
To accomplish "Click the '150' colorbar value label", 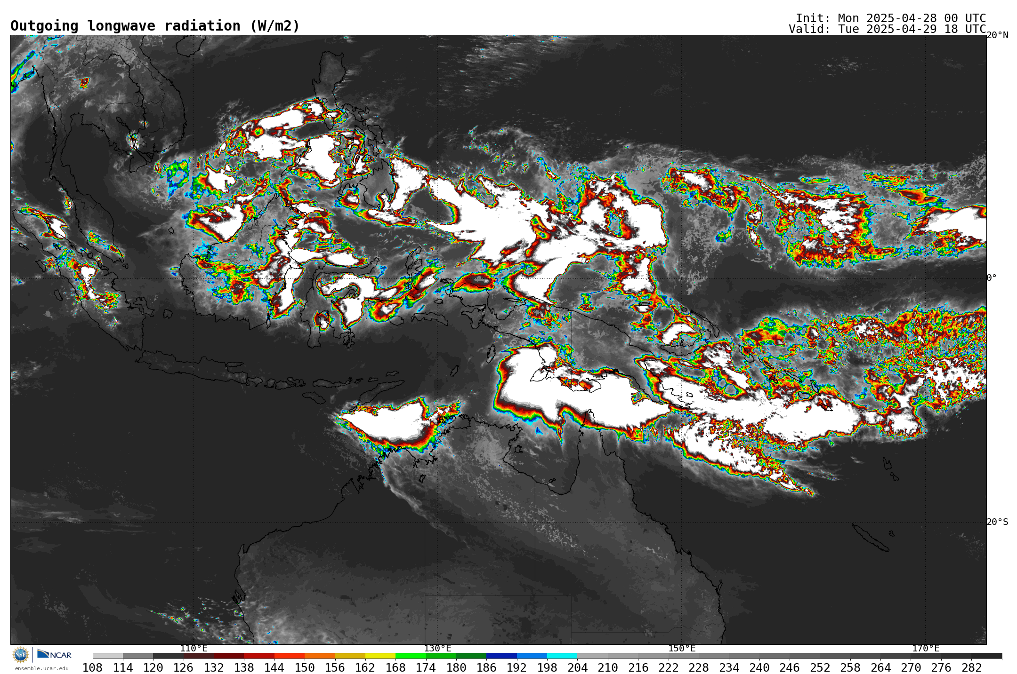I will point(305,667).
